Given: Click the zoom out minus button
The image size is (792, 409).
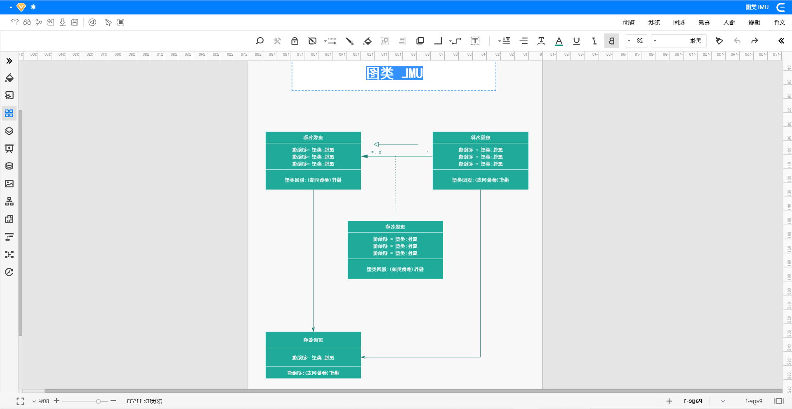Looking at the screenshot, I should (x=113, y=401).
